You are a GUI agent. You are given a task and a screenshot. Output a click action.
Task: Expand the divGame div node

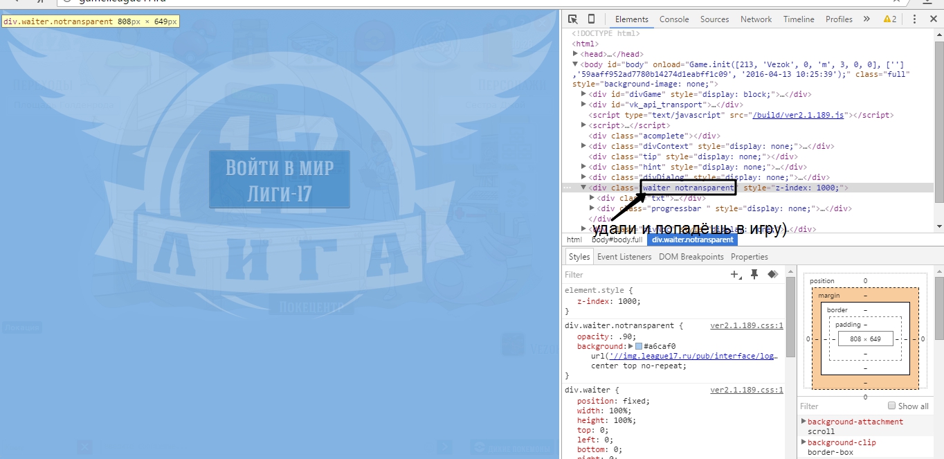coord(583,94)
